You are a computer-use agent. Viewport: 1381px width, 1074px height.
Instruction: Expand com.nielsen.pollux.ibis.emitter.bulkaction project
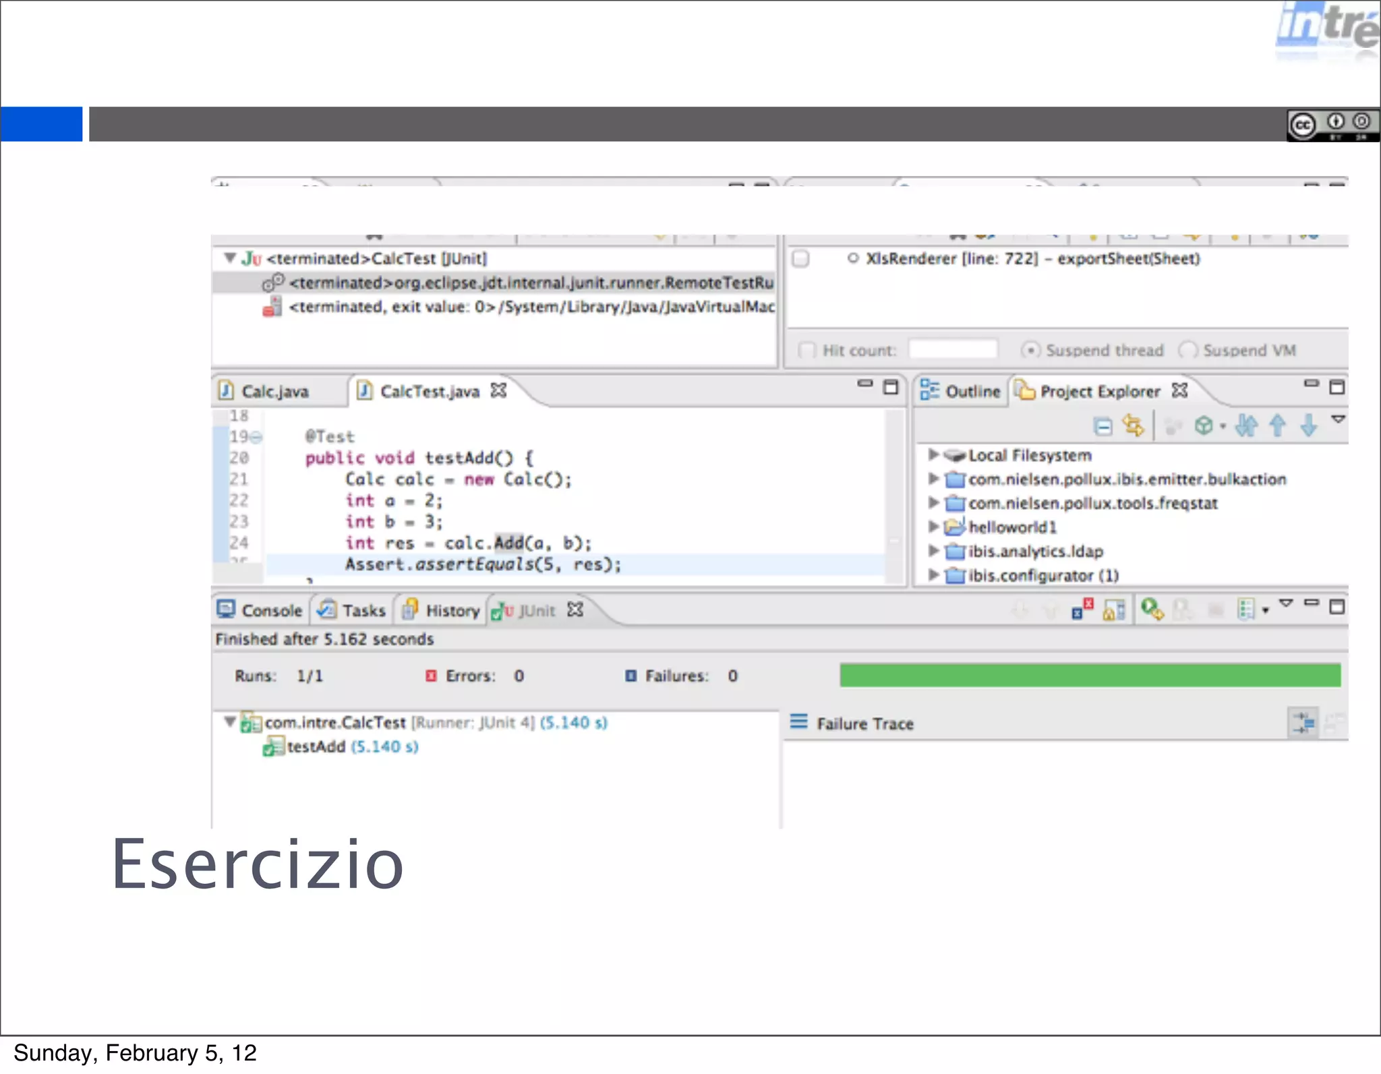933,479
